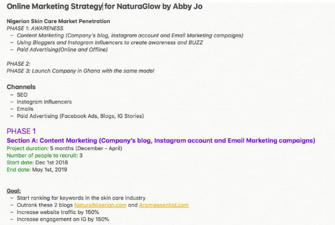The width and height of the screenshot is (335, 225).
Task: Click the Paid Advertising(Online and Offline) bullet
Action: pyautogui.click(x=62, y=49)
